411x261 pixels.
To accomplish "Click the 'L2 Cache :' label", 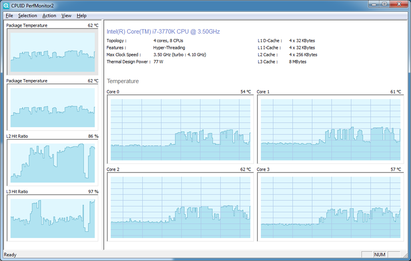I will coord(268,55).
